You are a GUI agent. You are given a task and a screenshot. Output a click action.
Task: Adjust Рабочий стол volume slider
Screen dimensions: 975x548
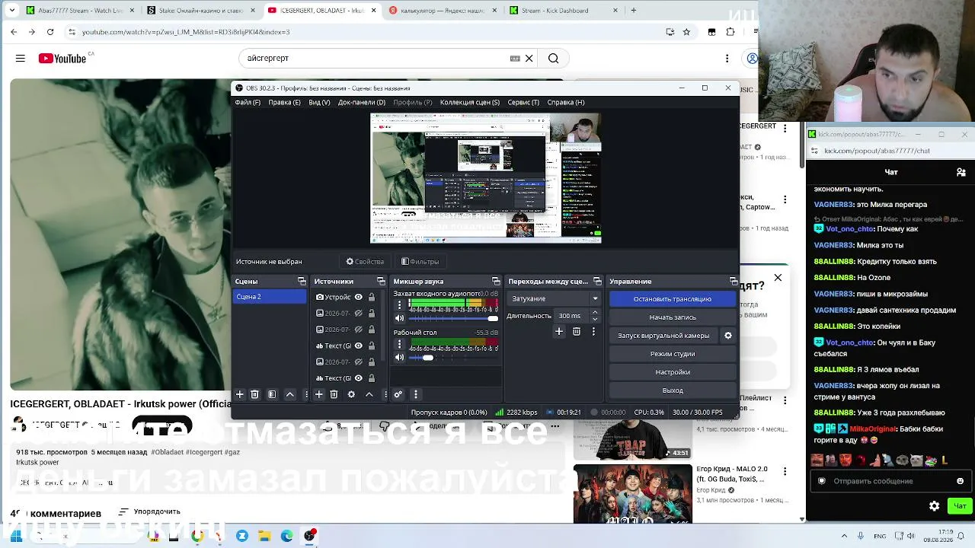click(454, 358)
